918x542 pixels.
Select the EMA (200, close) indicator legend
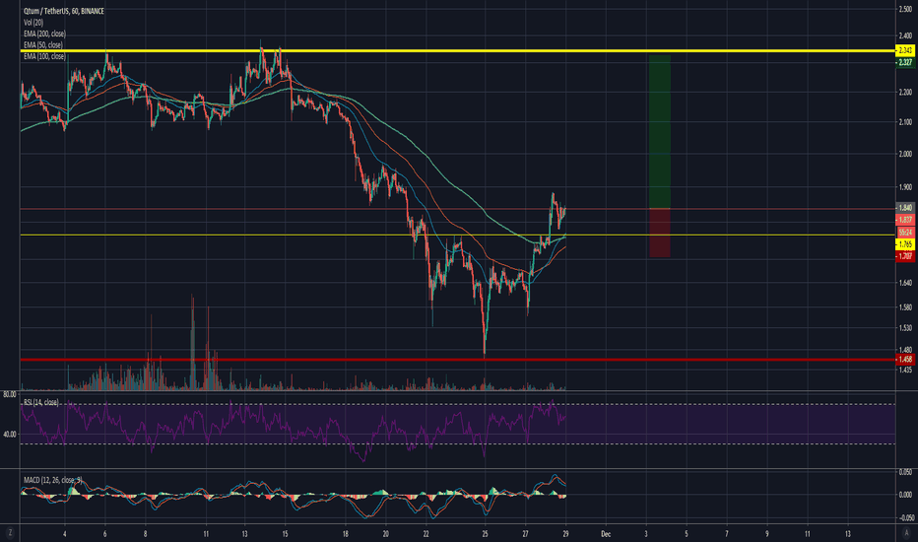tap(44, 34)
